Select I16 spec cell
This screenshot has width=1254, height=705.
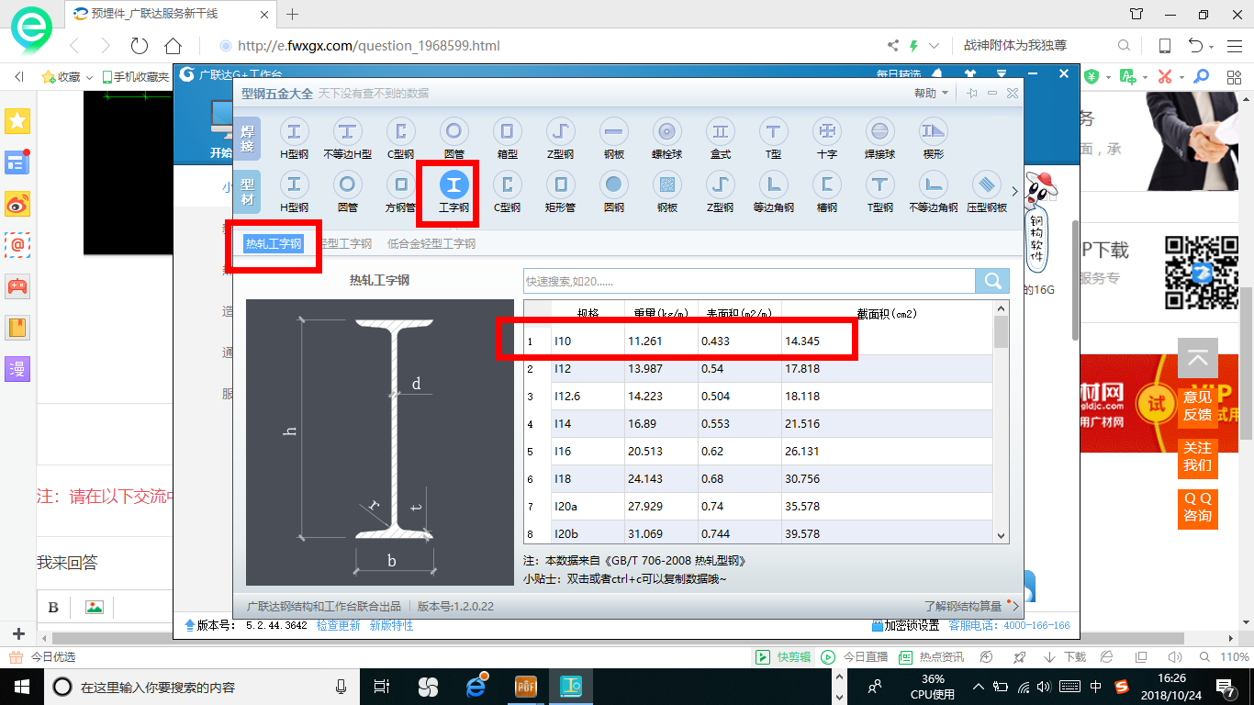click(x=588, y=451)
